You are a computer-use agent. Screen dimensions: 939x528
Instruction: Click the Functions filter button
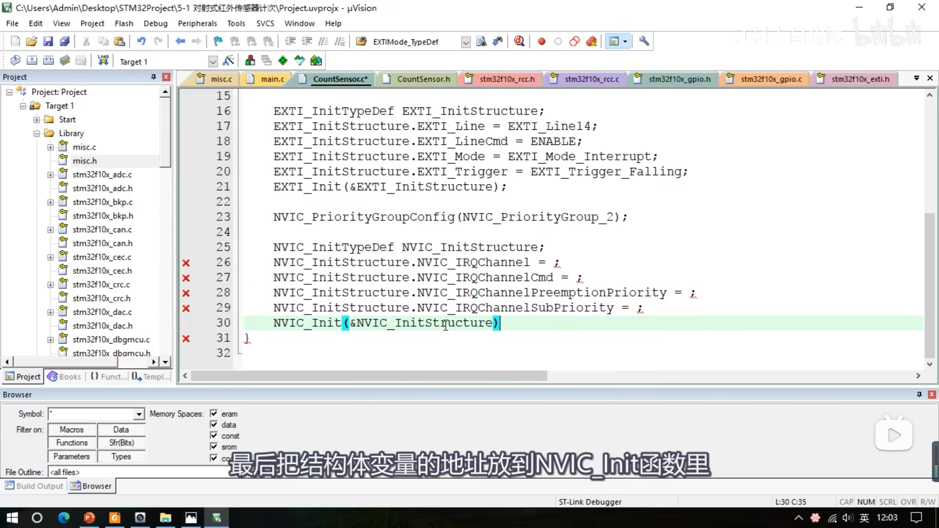pyautogui.click(x=72, y=443)
